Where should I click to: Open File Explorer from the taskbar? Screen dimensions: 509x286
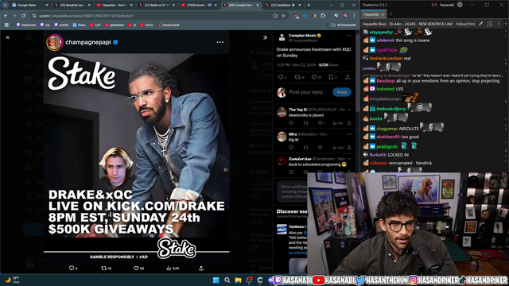[238, 280]
